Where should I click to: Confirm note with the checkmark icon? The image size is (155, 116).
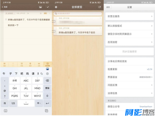[48, 7]
